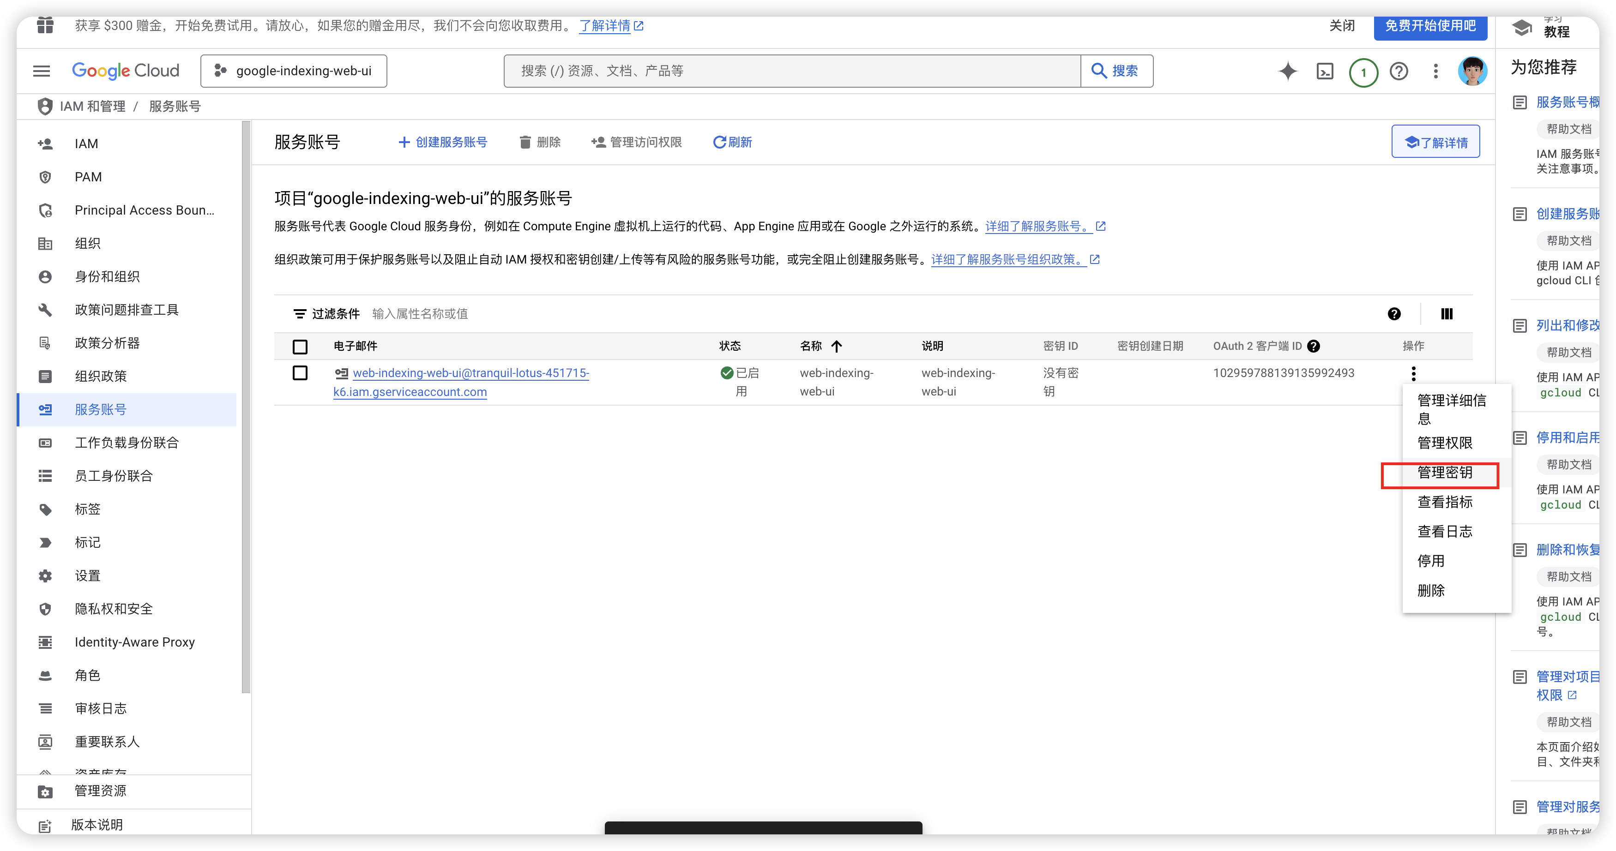
Task: Open 设置 in the sidebar
Action: point(127,575)
